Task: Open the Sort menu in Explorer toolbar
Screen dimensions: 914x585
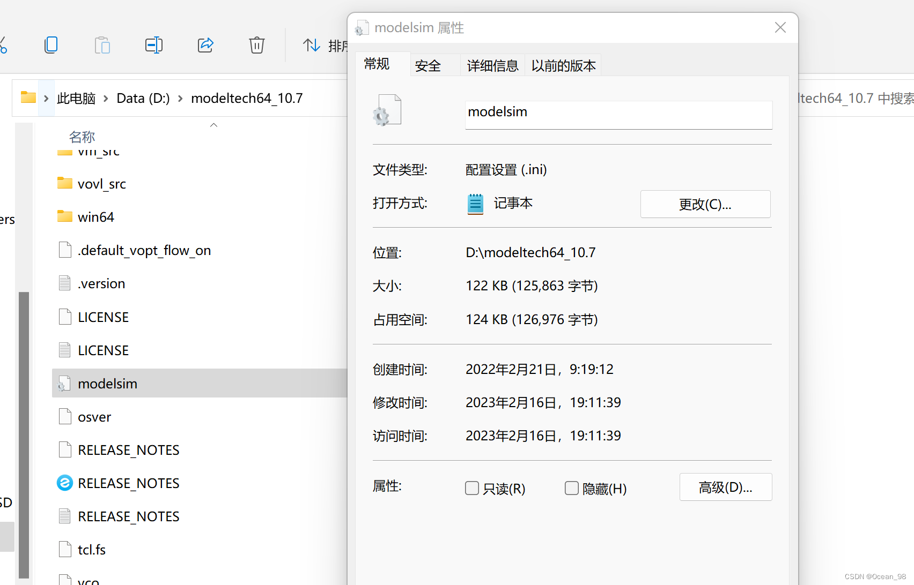Action: [326, 46]
